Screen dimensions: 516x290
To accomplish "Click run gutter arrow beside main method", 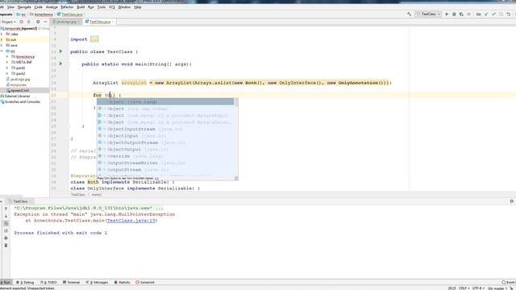I will click(x=61, y=64).
